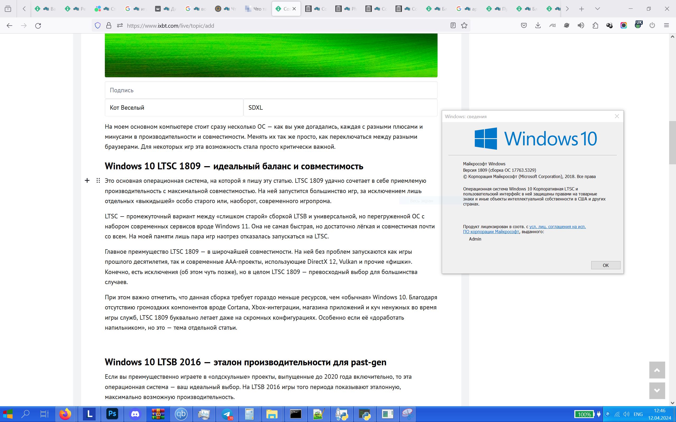
Task: Open the 'L' app from the taskbar
Action: pyautogui.click(x=90, y=414)
